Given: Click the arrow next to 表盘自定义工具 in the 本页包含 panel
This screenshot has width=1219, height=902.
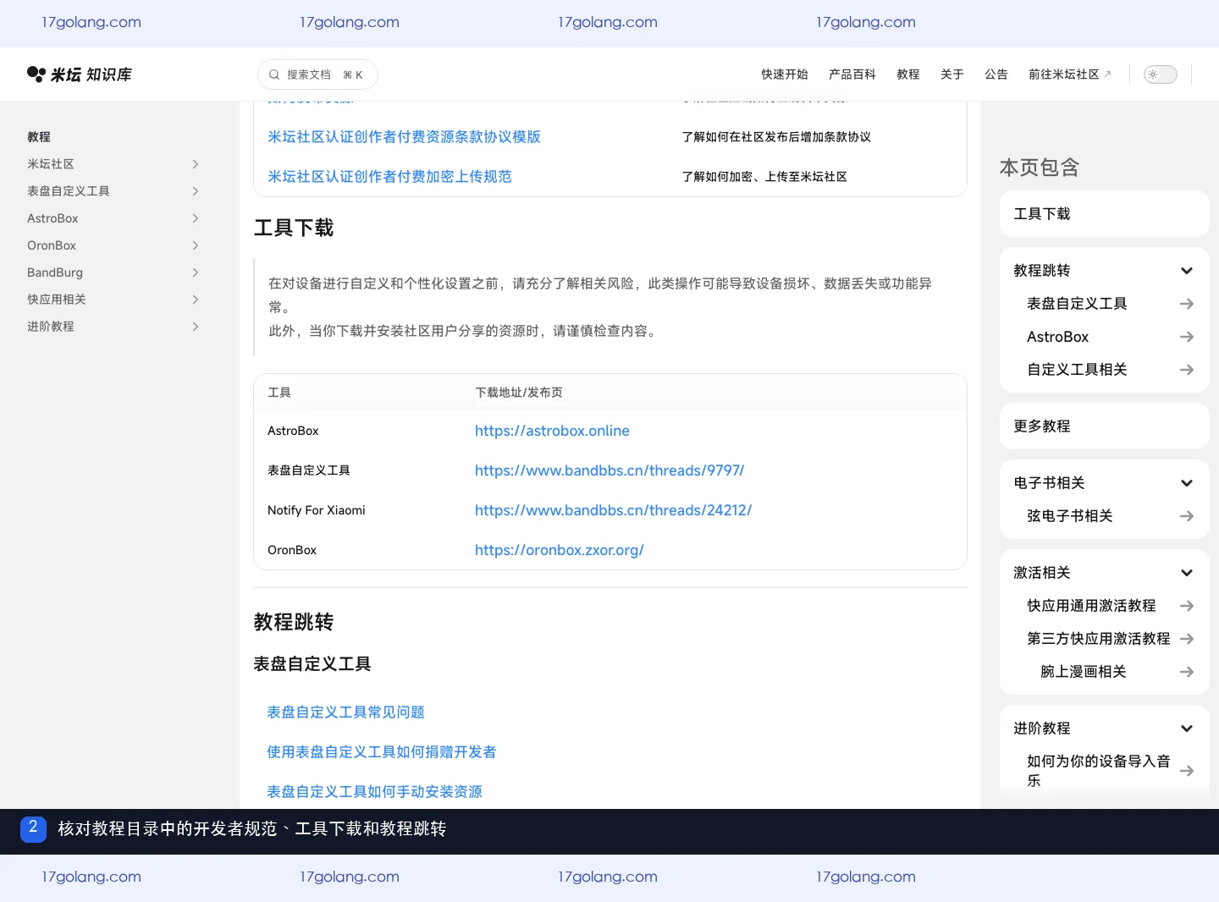Looking at the screenshot, I should (x=1187, y=304).
